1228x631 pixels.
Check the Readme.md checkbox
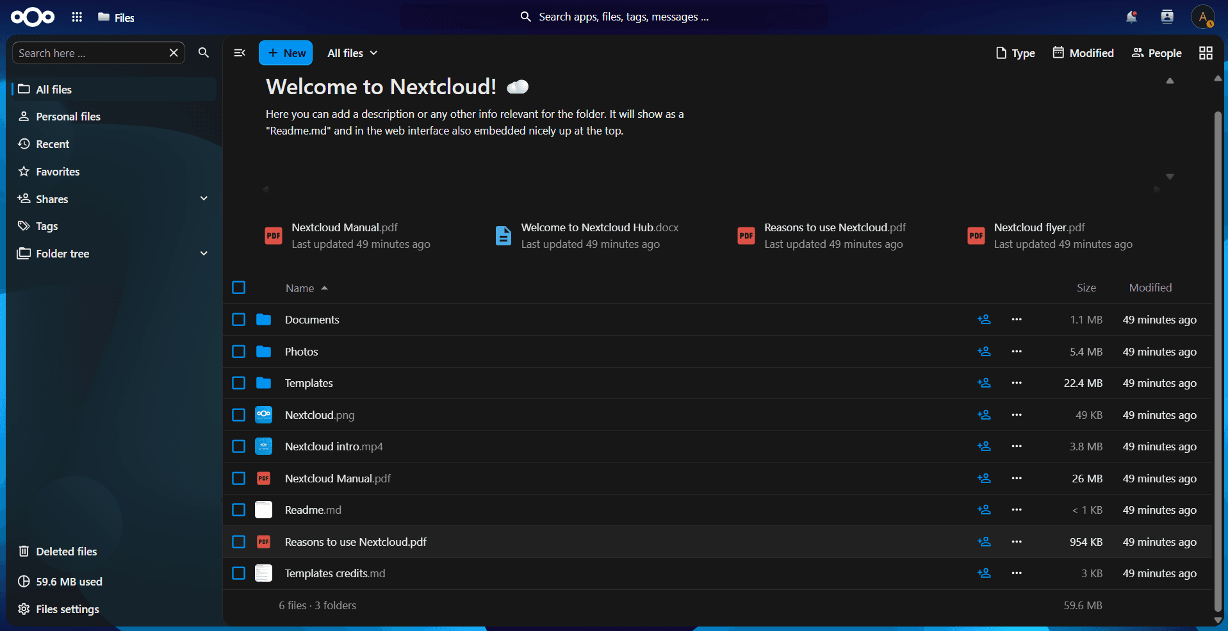(x=239, y=510)
